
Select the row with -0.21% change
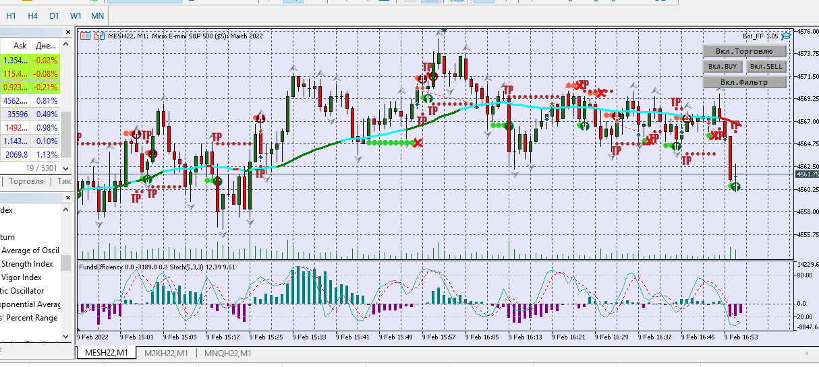click(x=30, y=87)
